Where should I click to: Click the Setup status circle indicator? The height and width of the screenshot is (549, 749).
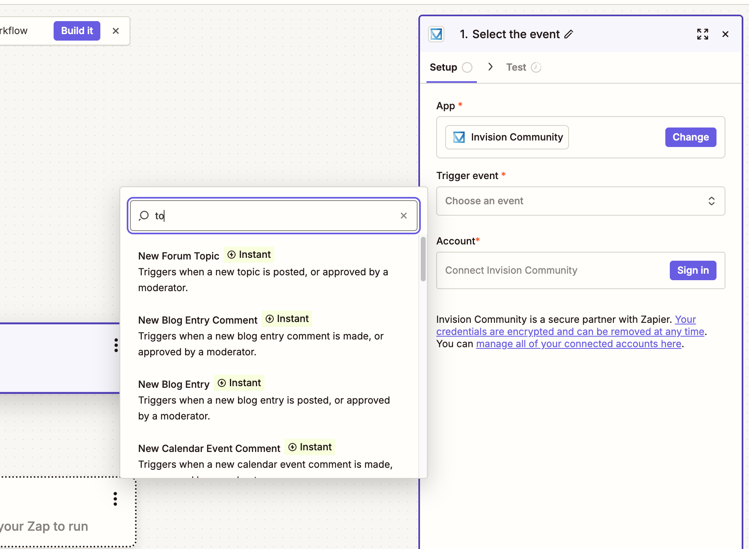[x=467, y=67]
